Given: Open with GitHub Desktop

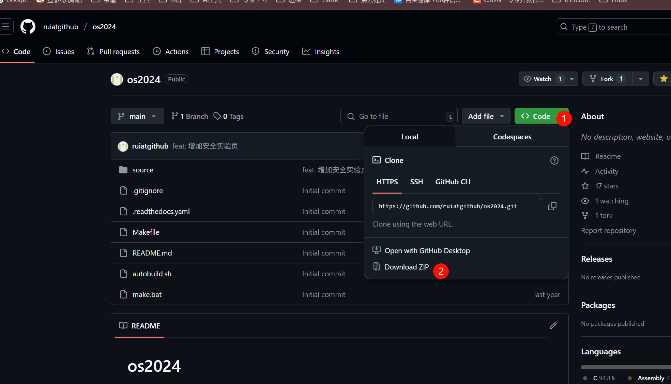Looking at the screenshot, I should [x=427, y=250].
